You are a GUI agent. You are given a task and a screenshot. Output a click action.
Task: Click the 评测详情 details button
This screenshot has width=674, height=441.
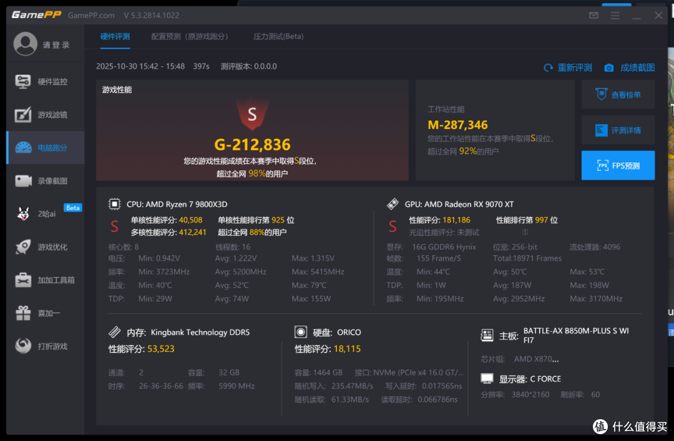coord(618,130)
